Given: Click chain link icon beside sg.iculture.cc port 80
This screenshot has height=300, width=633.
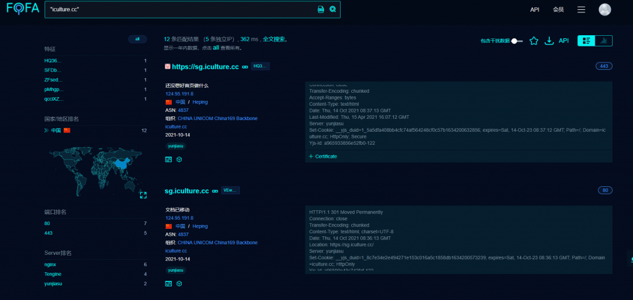Looking at the screenshot, I should click(x=215, y=191).
